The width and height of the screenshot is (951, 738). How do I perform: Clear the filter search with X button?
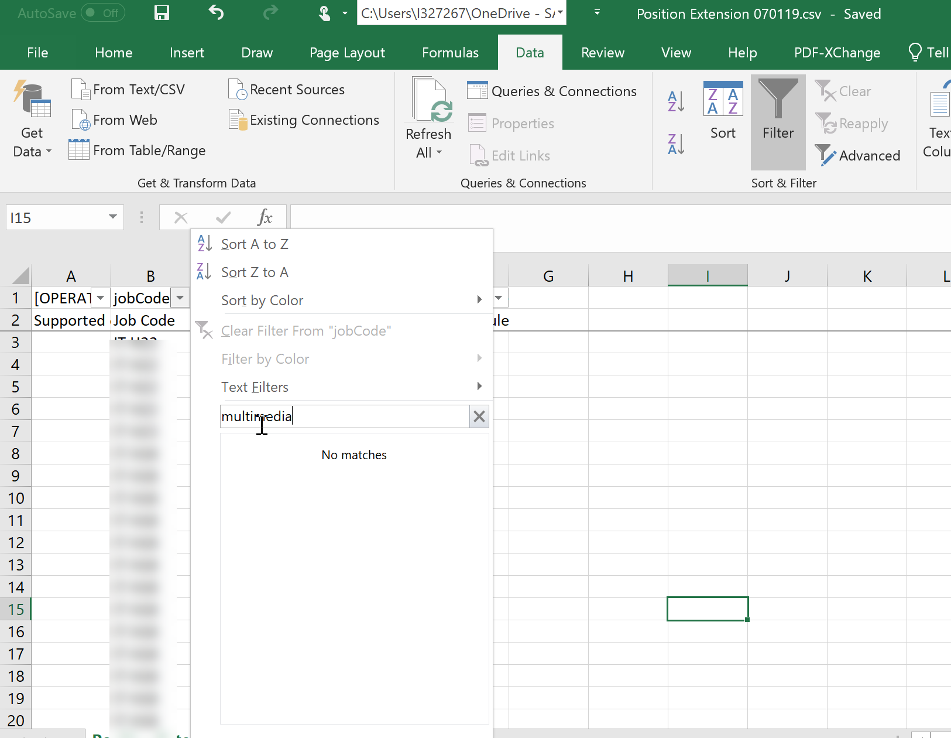(479, 416)
